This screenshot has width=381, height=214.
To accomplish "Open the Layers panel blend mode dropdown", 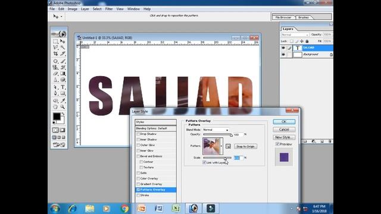I will [x=295, y=34].
